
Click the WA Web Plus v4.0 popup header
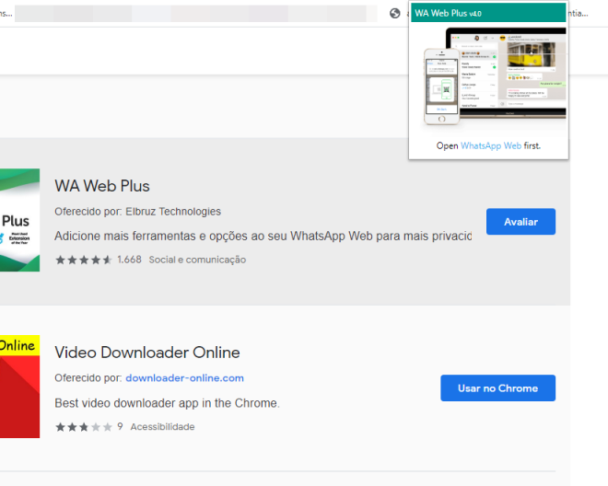[488, 13]
